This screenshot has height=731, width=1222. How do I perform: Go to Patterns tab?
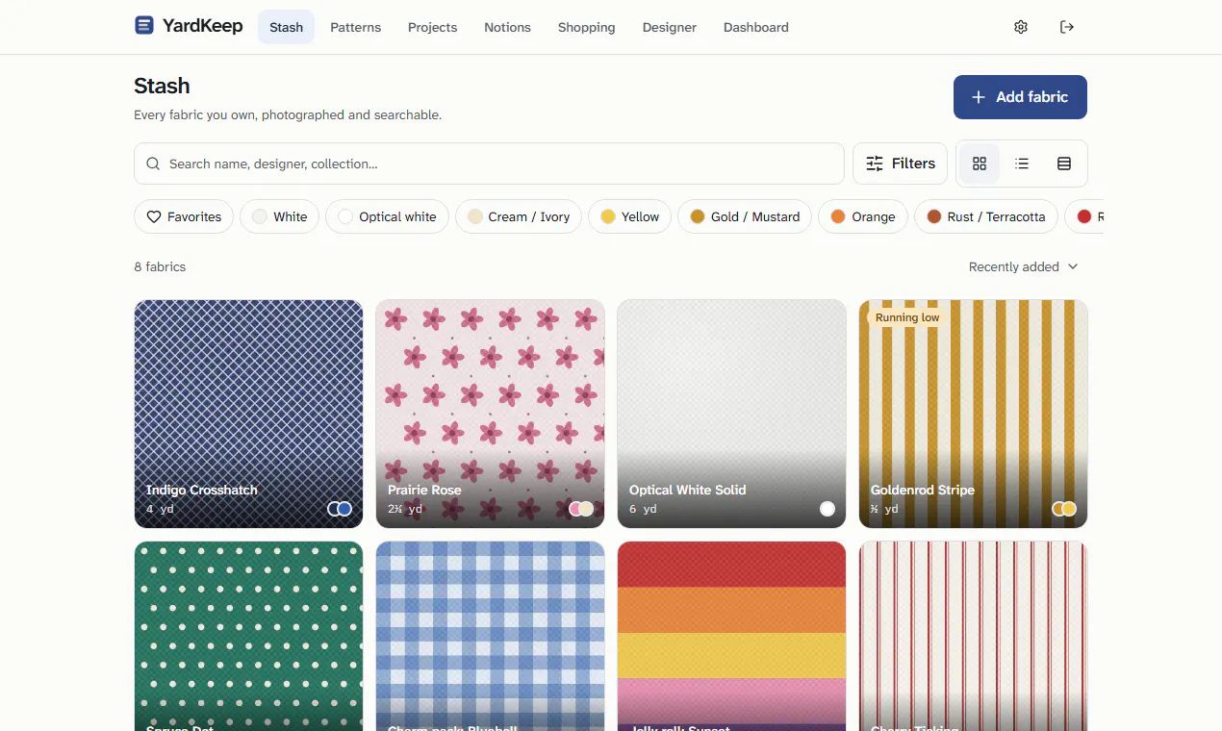pos(355,27)
